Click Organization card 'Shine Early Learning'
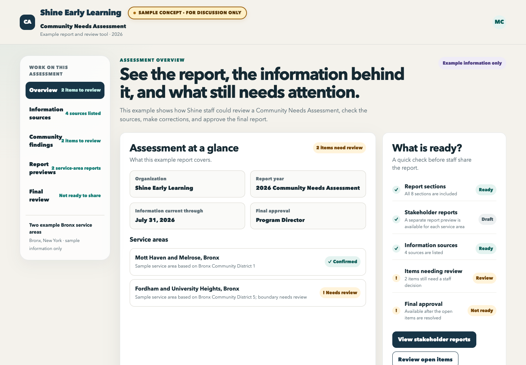The width and height of the screenshot is (526, 365). (x=187, y=184)
